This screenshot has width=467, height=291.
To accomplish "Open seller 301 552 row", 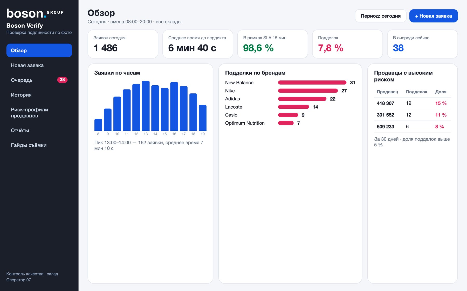I will coord(413,115).
